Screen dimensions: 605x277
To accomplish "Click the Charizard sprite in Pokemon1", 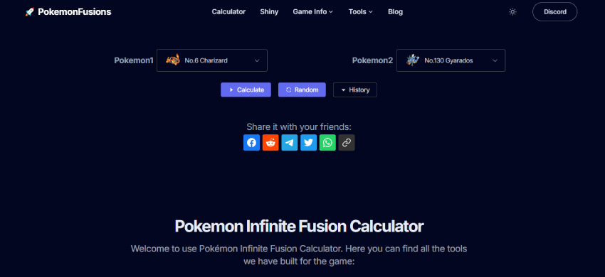I will pyautogui.click(x=173, y=60).
